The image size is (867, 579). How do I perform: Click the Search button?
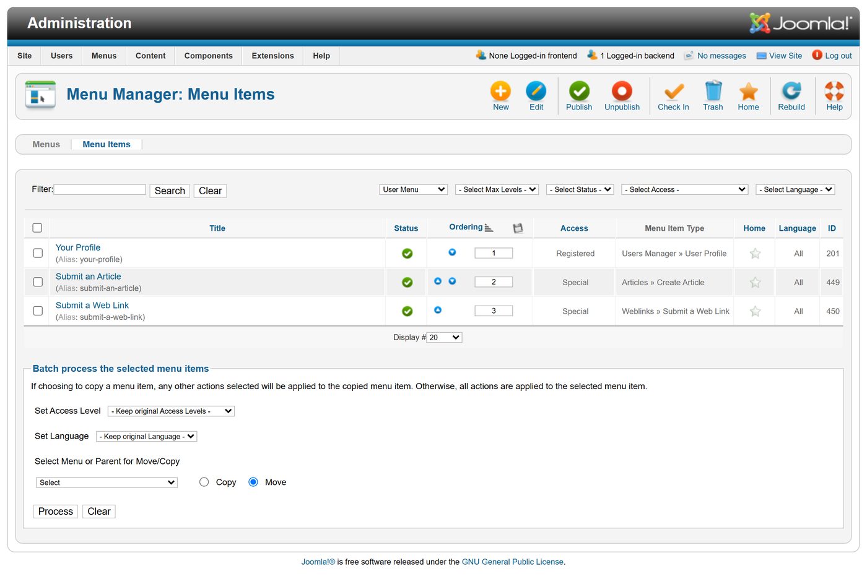click(170, 191)
